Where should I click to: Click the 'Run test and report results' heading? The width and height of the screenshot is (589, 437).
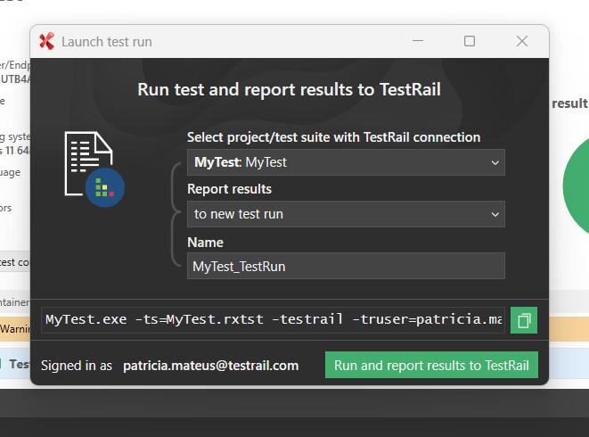[289, 89]
